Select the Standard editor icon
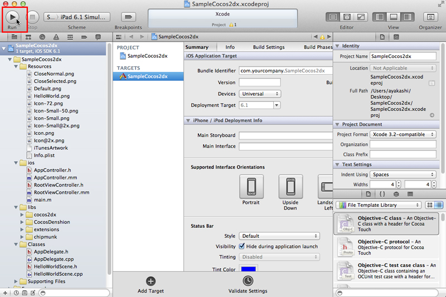 (333, 17)
